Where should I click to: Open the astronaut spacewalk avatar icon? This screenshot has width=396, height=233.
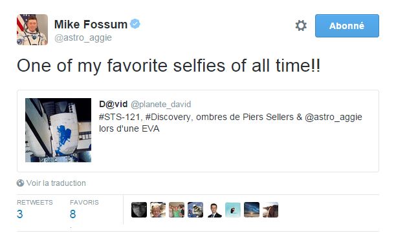pos(195,210)
